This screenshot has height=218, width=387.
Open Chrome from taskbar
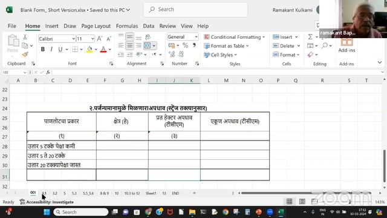coord(226,212)
